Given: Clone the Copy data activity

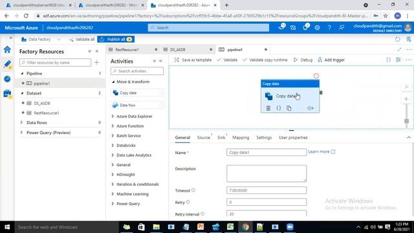Looking at the screenshot, I should [x=289, y=108].
